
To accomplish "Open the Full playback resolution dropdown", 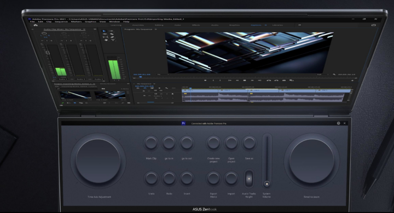I will coord(322,74).
